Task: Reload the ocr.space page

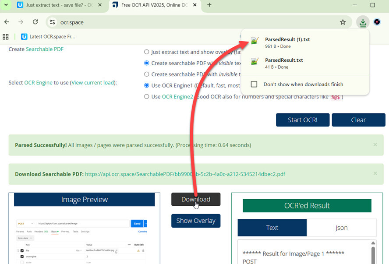Action: pos(35,22)
